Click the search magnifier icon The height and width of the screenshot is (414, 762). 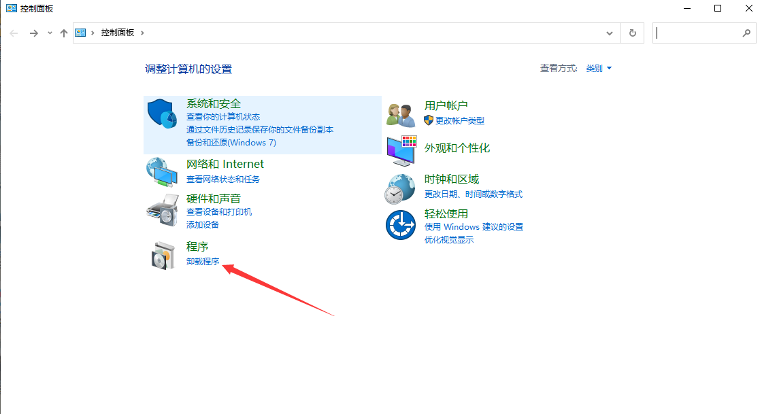746,33
